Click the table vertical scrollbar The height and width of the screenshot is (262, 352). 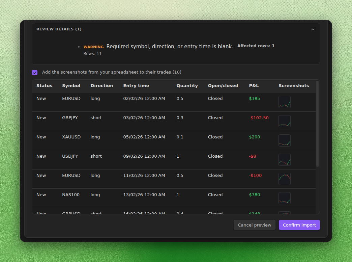(x=317, y=124)
